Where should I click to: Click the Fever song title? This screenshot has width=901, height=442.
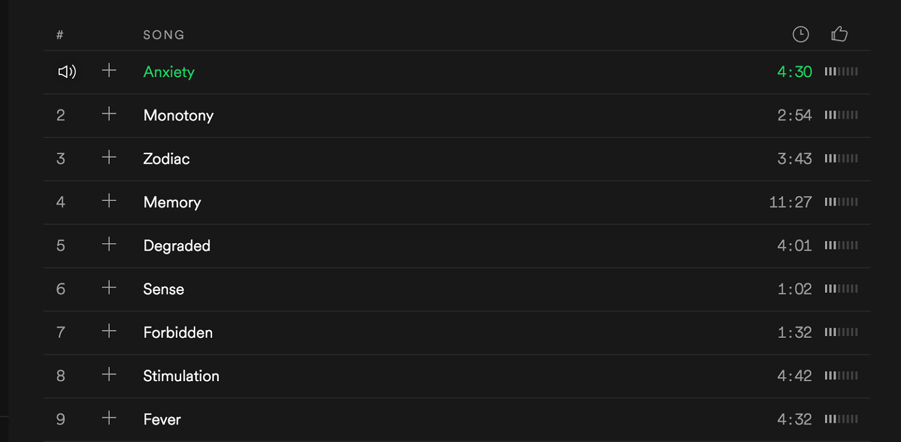(x=162, y=419)
